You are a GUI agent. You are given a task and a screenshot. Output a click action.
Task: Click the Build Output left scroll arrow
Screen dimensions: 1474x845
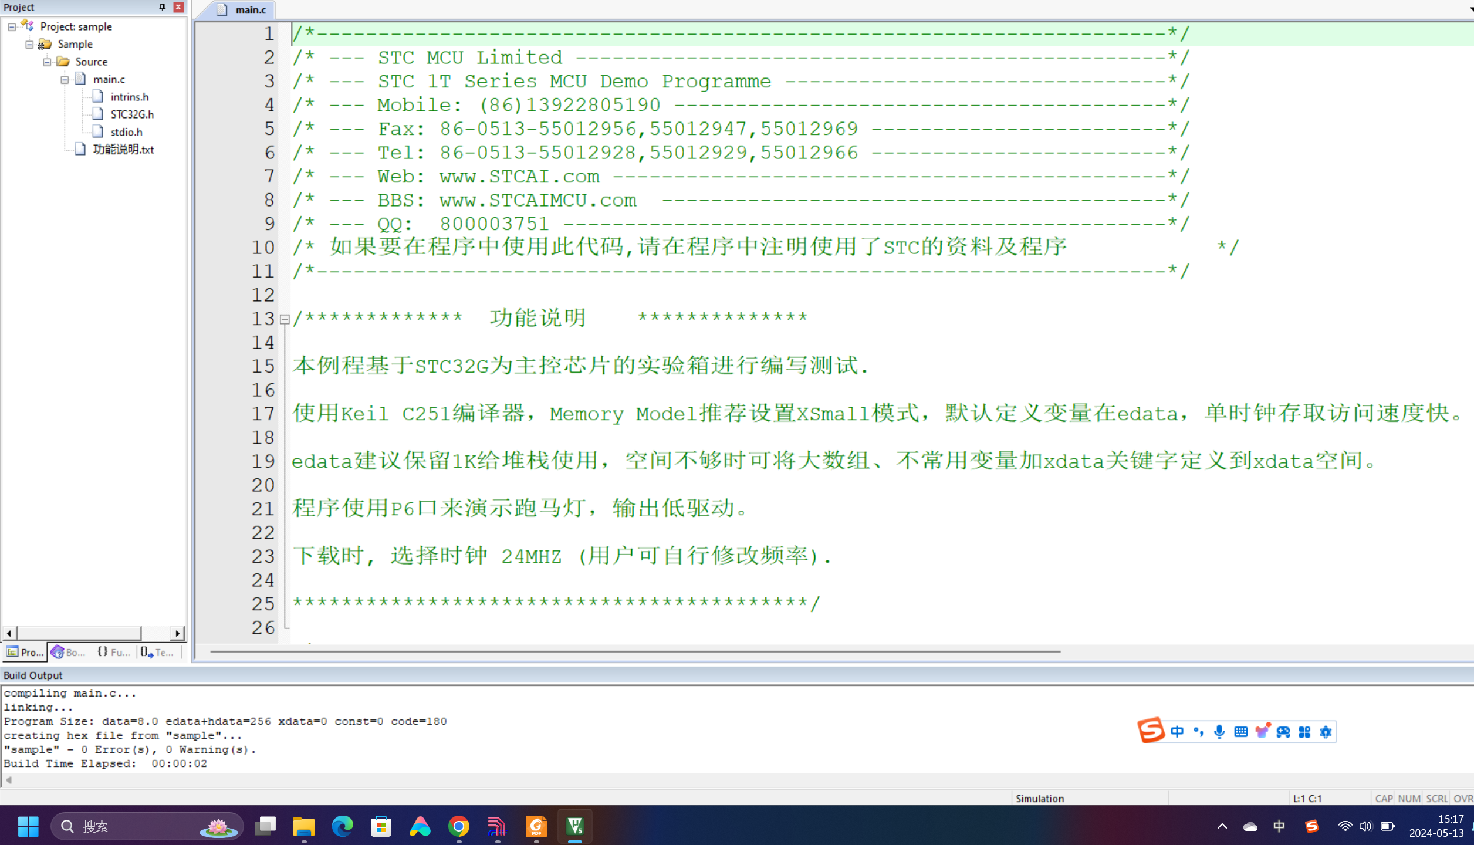pyautogui.click(x=9, y=780)
